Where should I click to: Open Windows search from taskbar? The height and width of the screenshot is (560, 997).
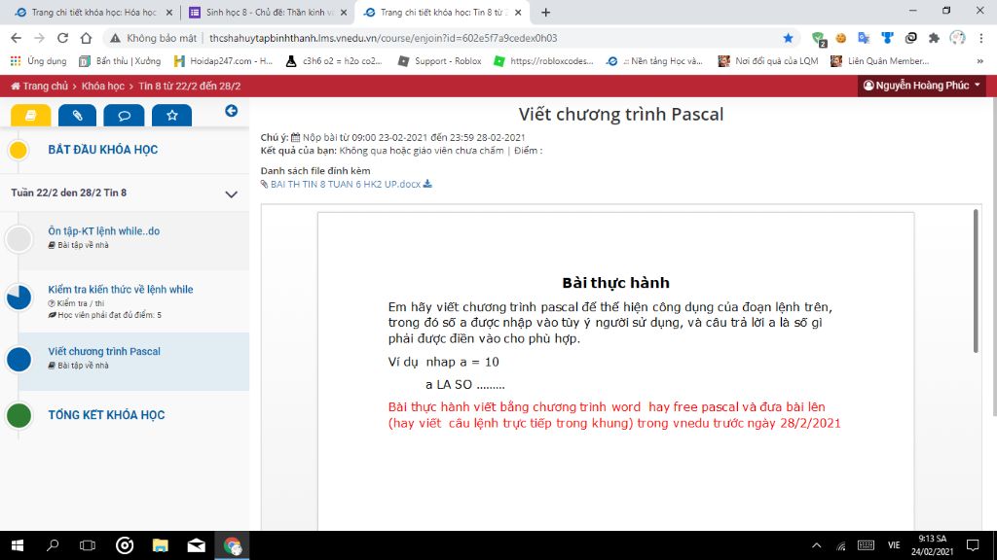53,545
